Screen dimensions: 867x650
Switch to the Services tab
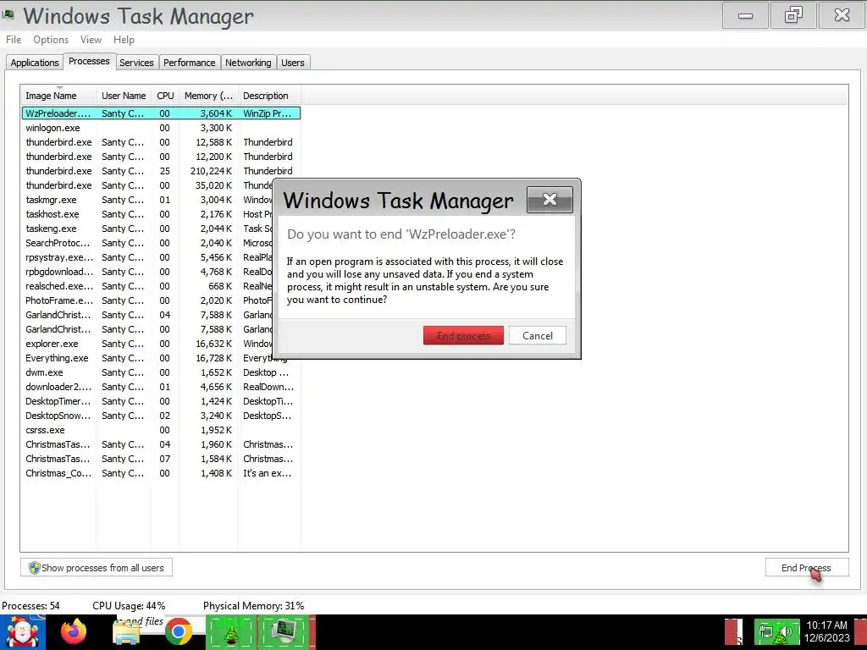click(136, 63)
